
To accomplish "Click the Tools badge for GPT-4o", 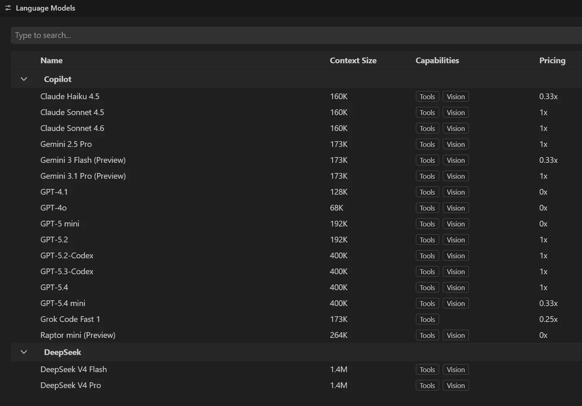I will tap(427, 208).
